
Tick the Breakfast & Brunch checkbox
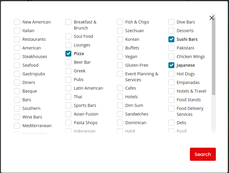click(x=68, y=22)
